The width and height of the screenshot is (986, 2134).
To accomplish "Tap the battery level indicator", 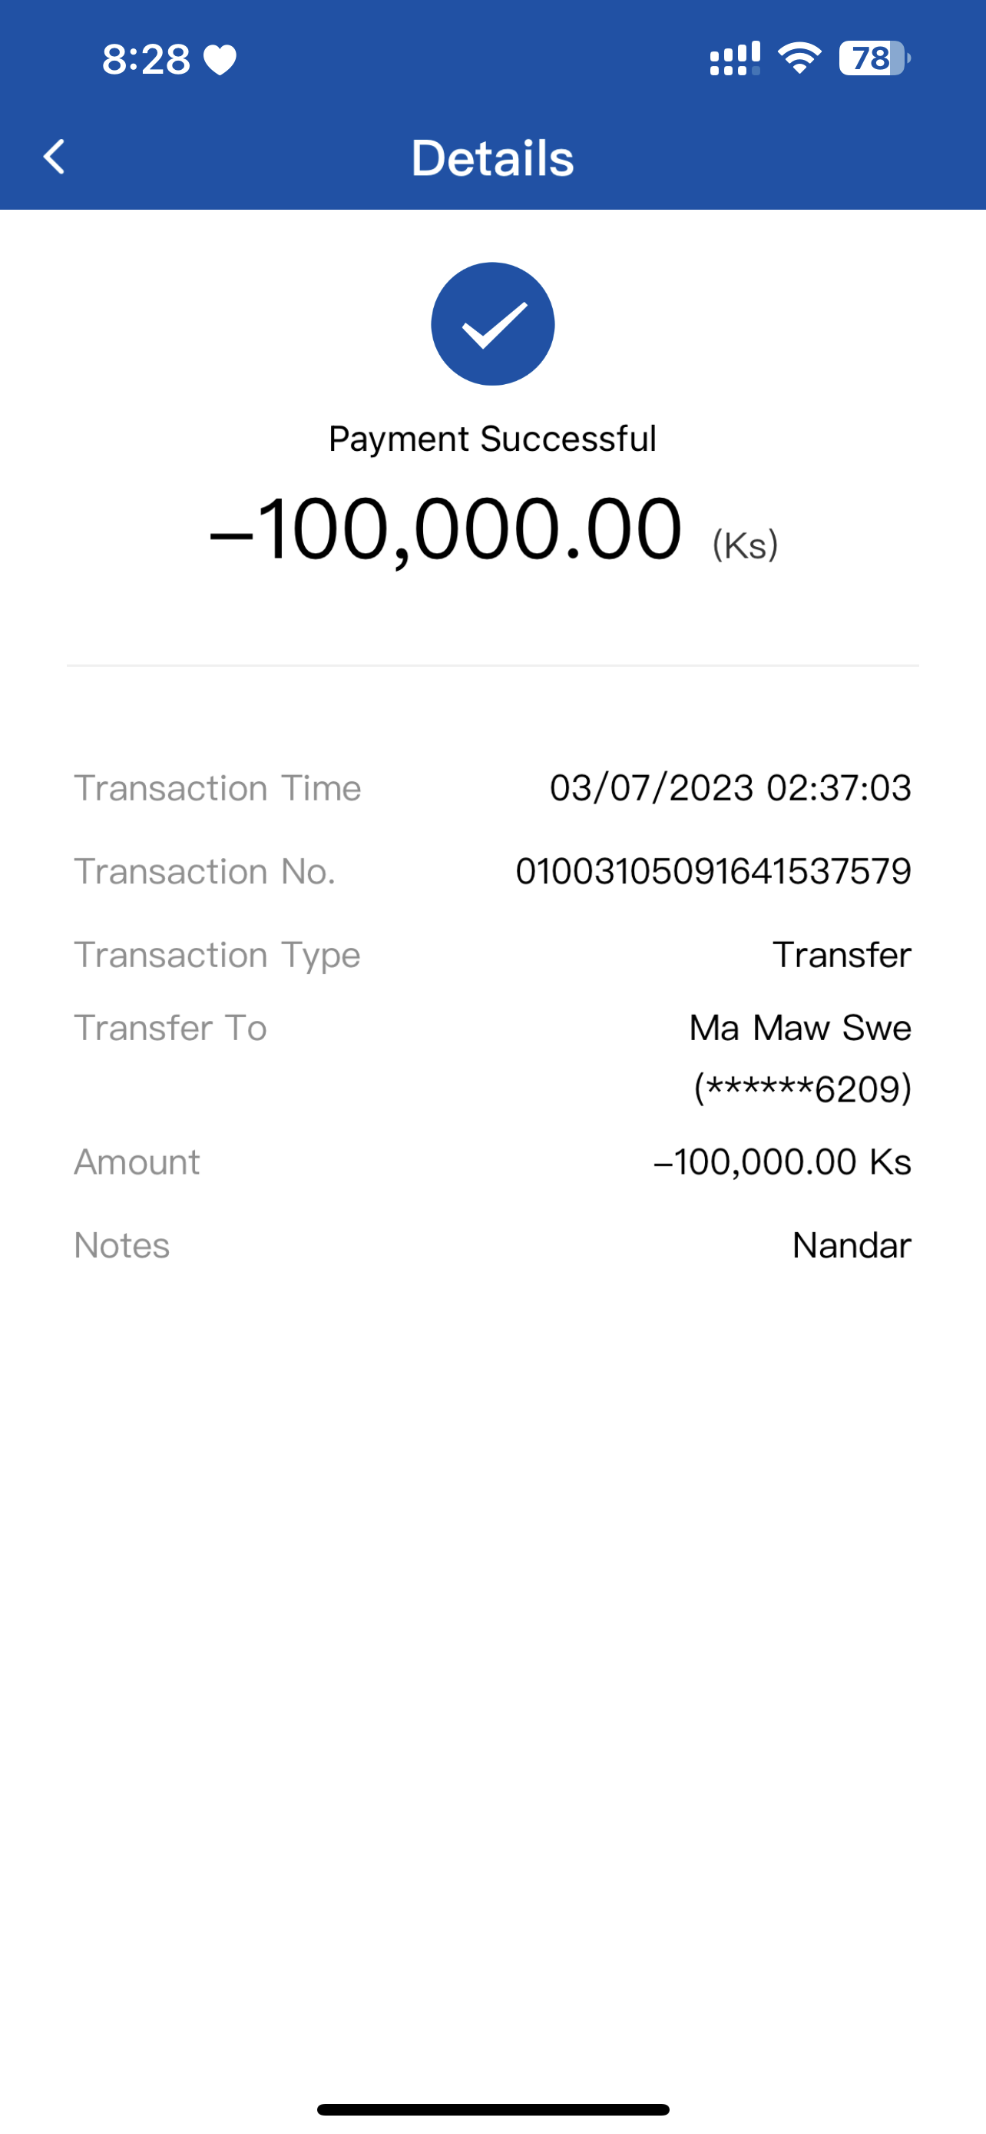I will coord(874,59).
